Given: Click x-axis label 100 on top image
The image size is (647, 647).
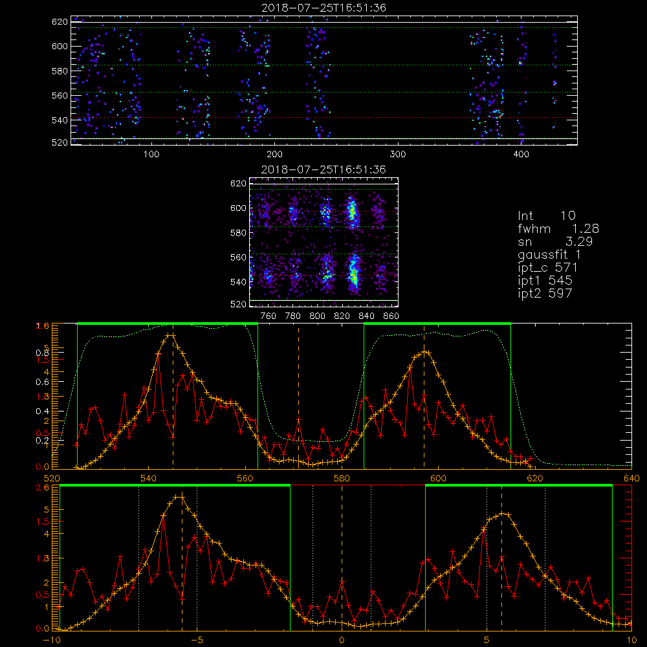Looking at the screenshot, I should pyautogui.click(x=151, y=155).
